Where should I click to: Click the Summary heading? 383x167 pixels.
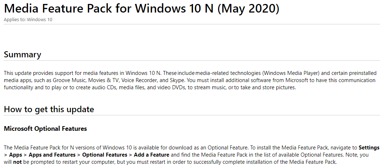pyautogui.click(x=22, y=54)
